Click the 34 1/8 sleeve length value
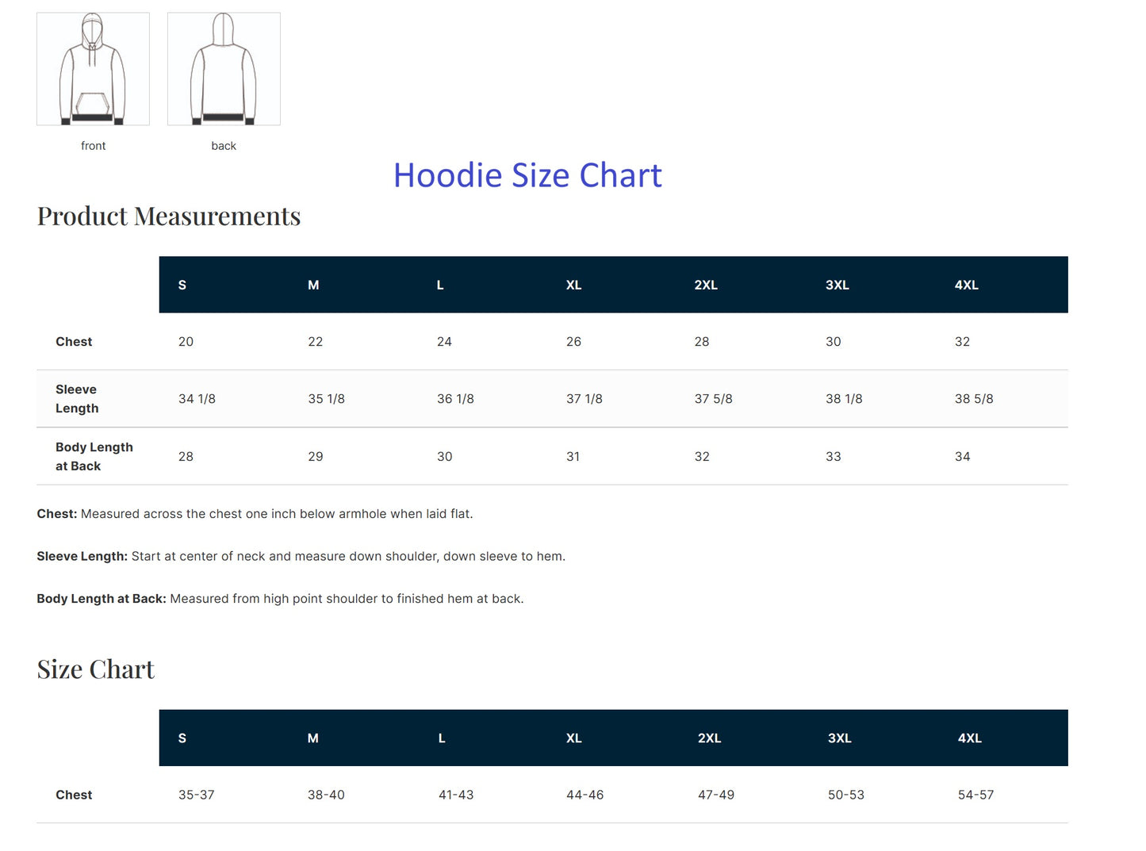 pos(197,399)
